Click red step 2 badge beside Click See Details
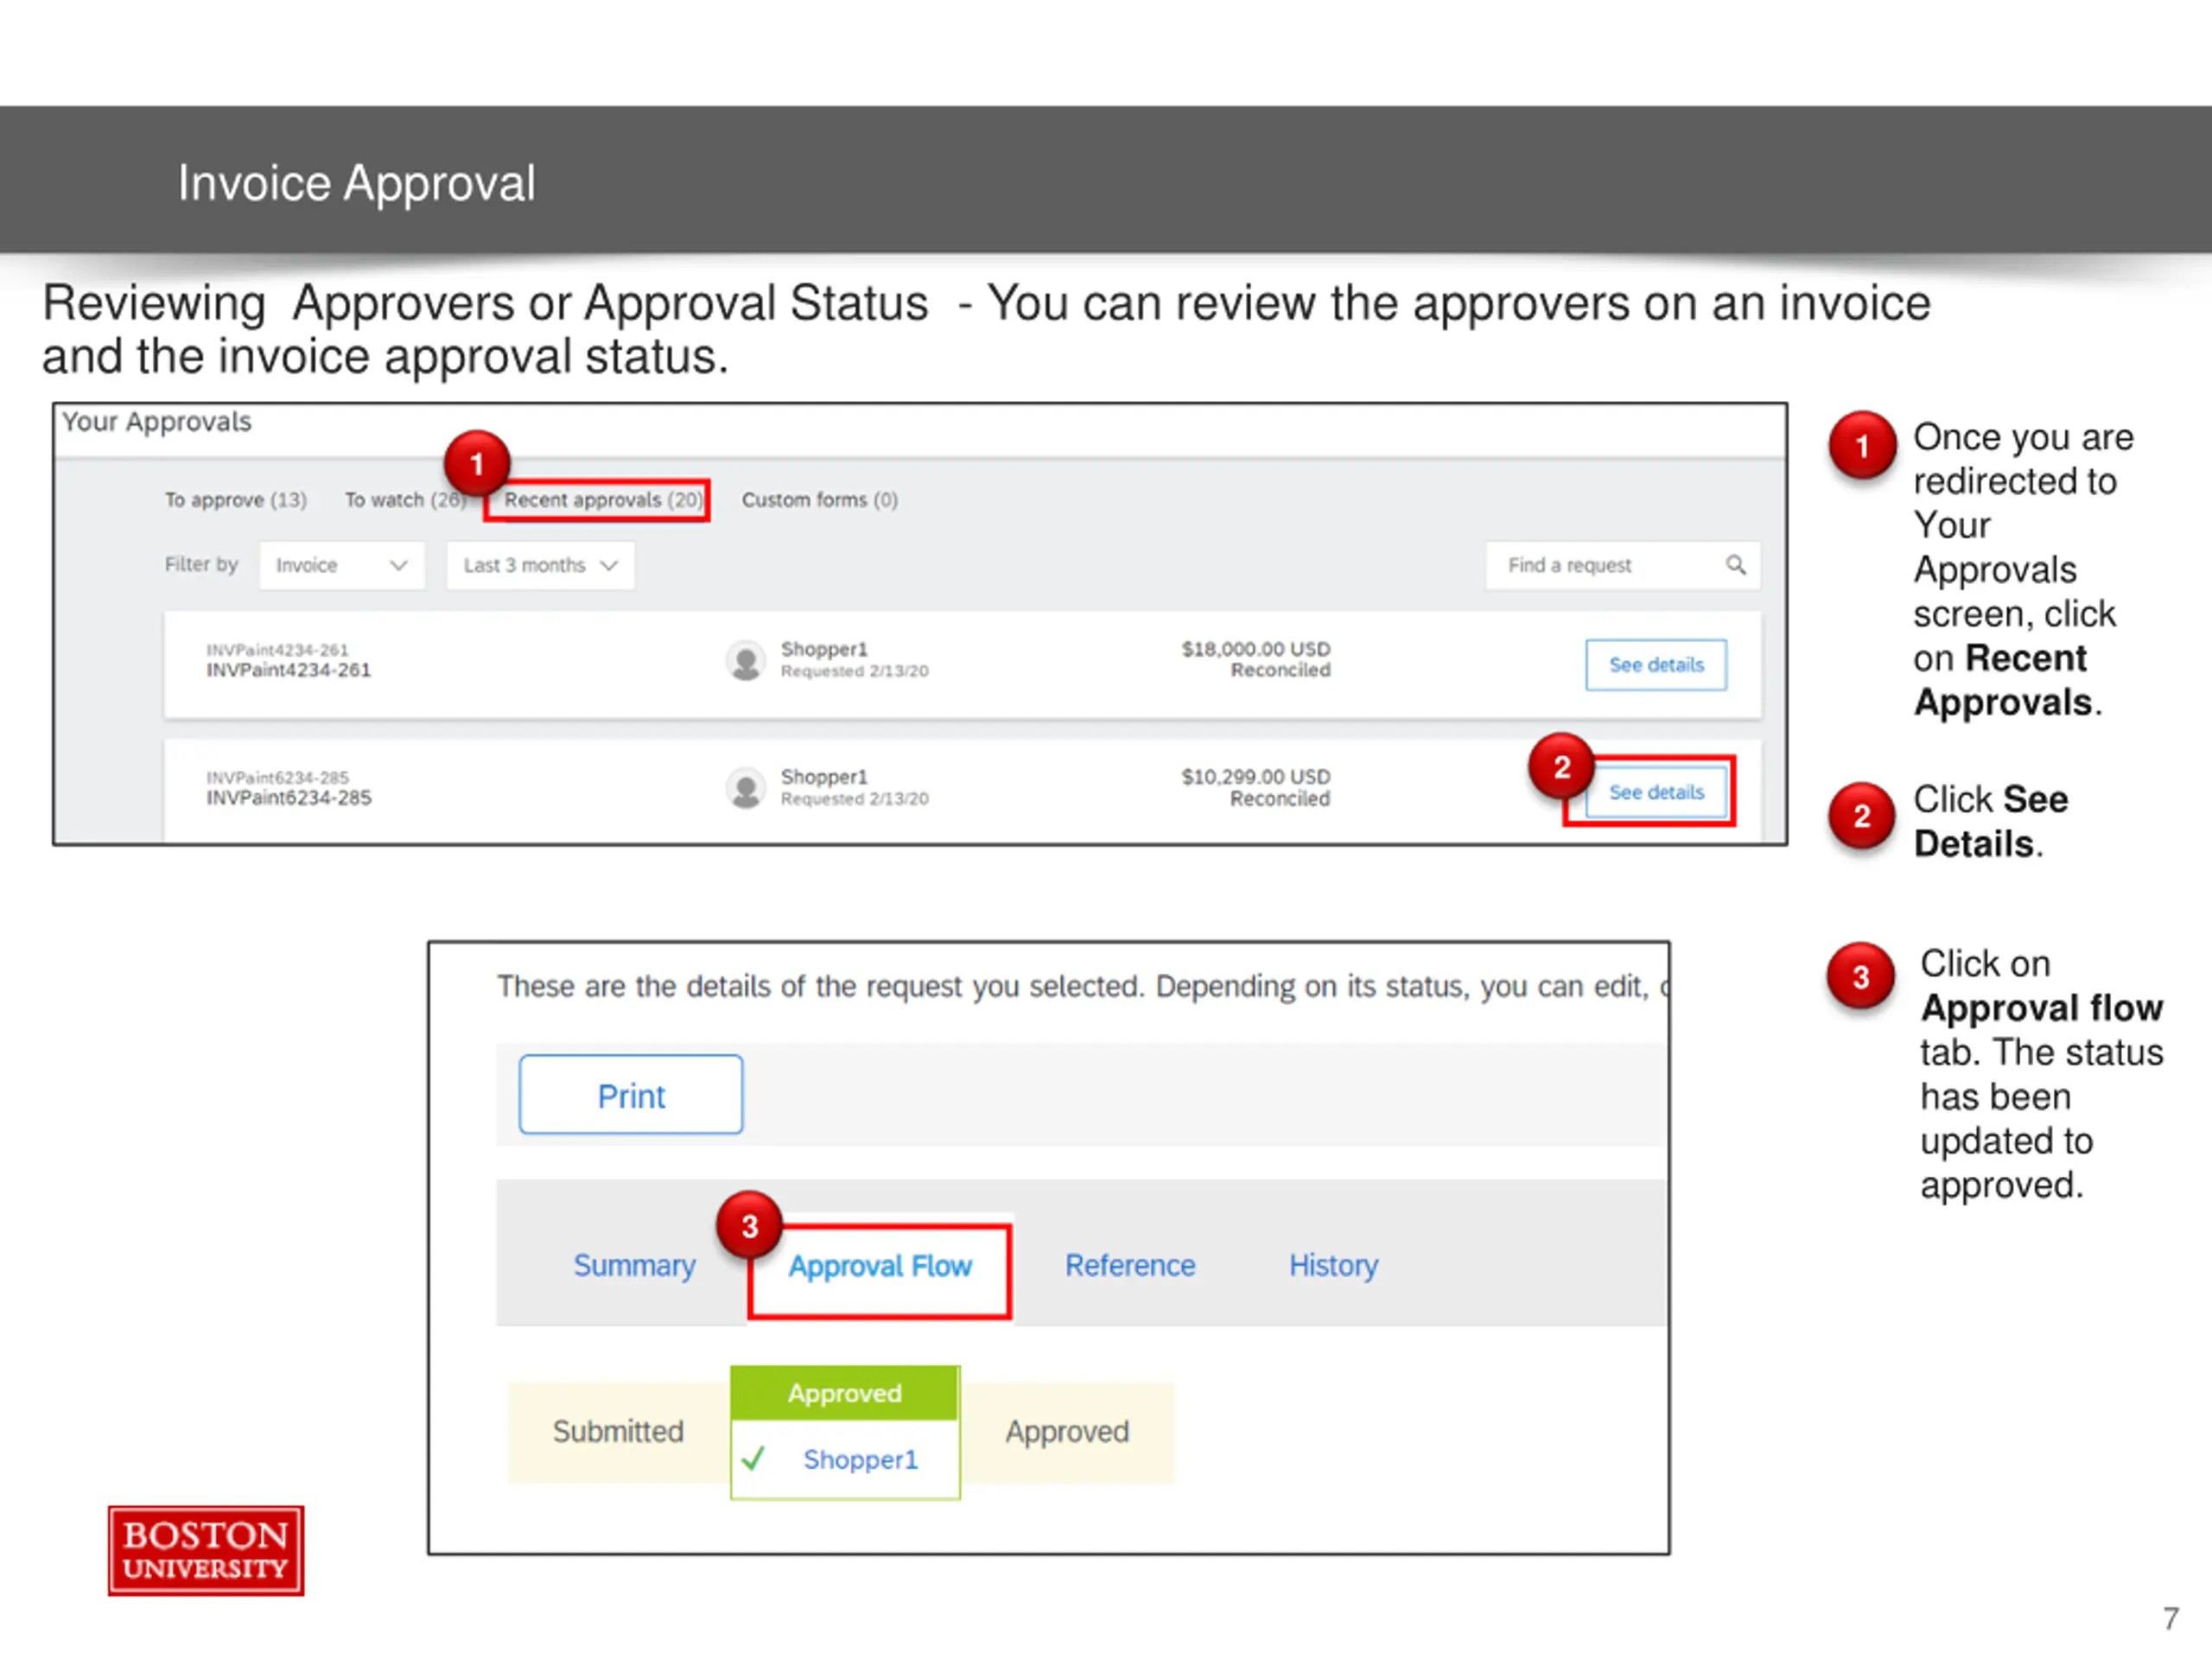 1861,816
